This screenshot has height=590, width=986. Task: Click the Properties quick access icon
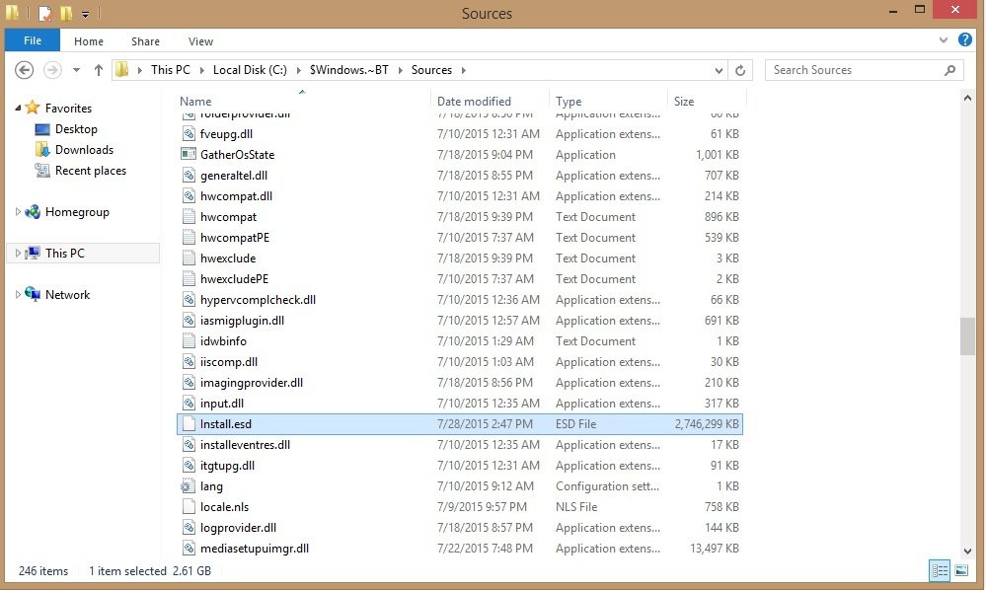[45, 14]
